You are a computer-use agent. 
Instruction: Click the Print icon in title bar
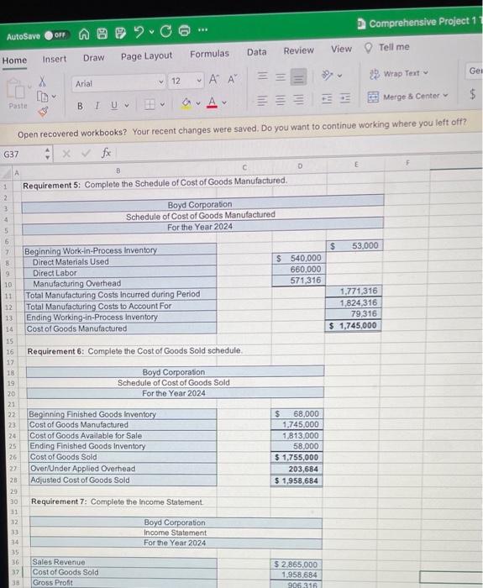point(184,30)
